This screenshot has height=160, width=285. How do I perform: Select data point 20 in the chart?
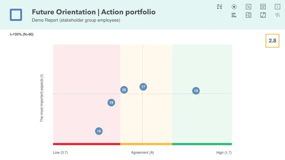pyautogui.click(x=124, y=90)
